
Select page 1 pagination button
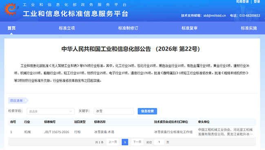125,142
